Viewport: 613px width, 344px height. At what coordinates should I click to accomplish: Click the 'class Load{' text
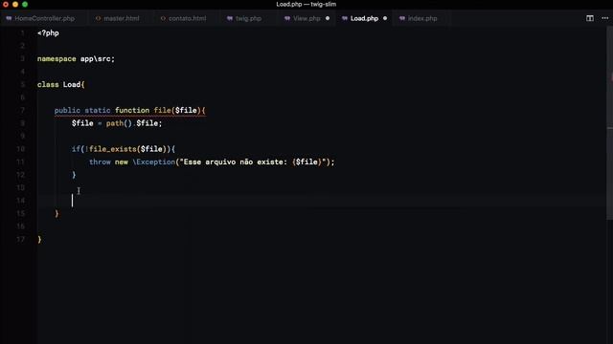point(60,85)
